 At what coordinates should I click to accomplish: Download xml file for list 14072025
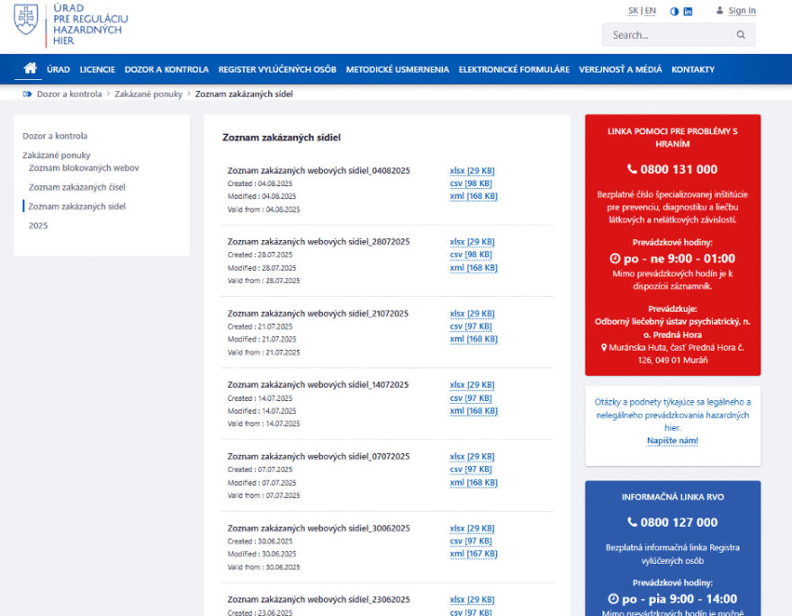click(x=473, y=411)
